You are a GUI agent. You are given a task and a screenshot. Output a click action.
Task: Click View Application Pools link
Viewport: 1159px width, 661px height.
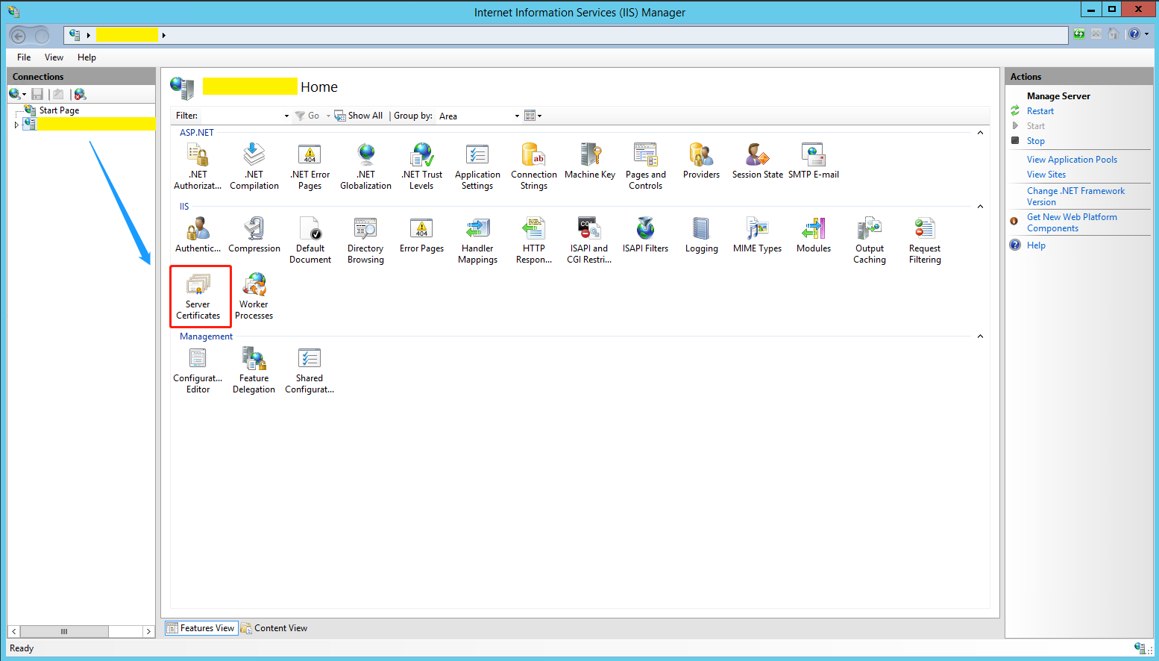point(1072,160)
